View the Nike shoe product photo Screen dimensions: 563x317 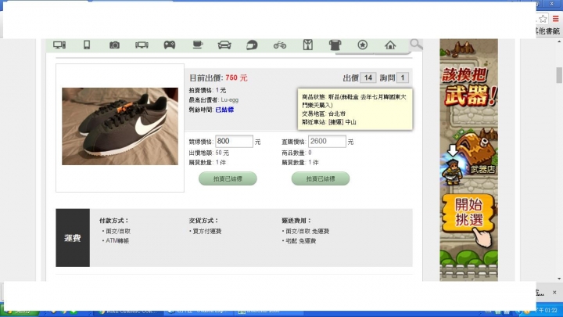click(x=120, y=126)
